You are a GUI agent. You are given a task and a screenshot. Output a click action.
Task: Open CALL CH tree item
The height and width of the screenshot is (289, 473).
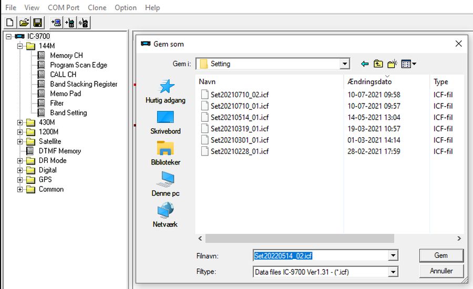63,75
